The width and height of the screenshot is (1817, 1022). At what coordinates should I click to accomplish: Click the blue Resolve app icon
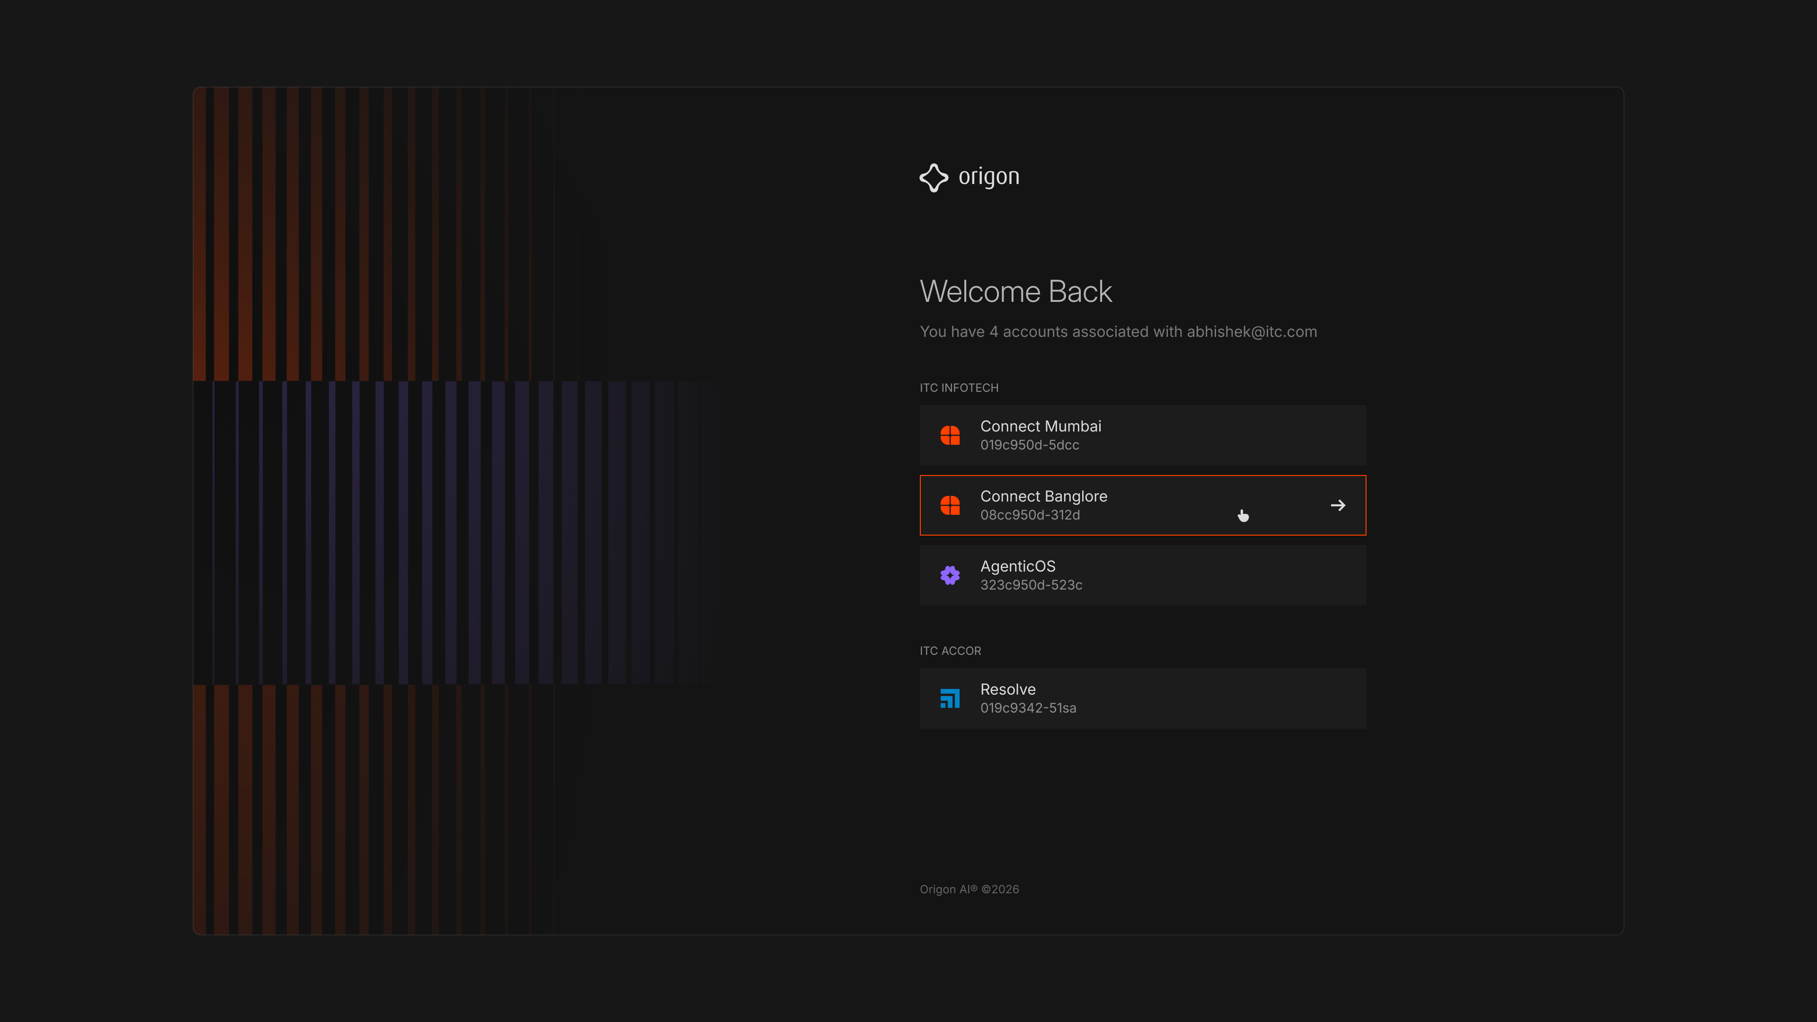[950, 698]
